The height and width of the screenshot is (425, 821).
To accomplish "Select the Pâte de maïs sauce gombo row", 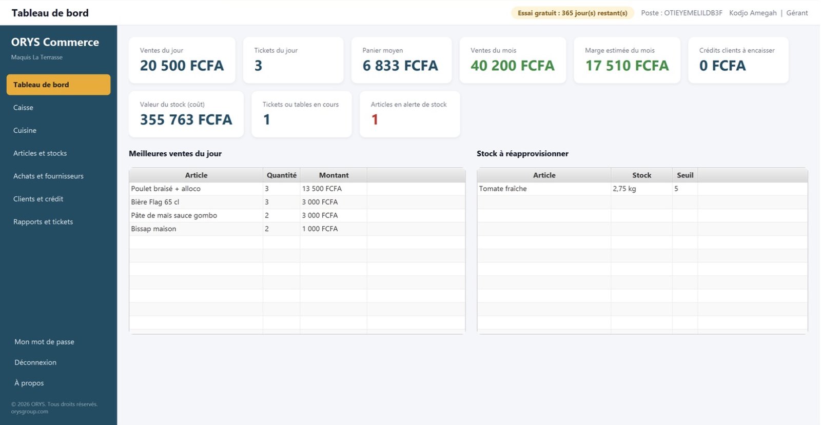I will (x=297, y=215).
